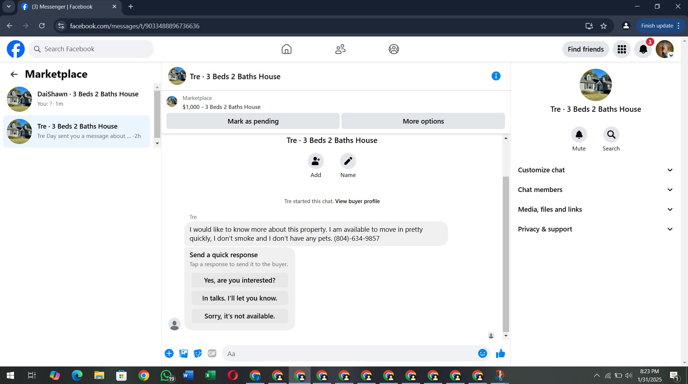Open the Windows notification center
Viewport: 688px width, 384px height.
(674, 375)
